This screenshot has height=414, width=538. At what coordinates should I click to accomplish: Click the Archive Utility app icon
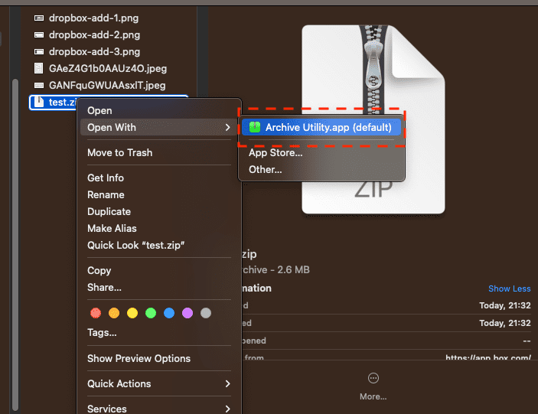pos(255,127)
